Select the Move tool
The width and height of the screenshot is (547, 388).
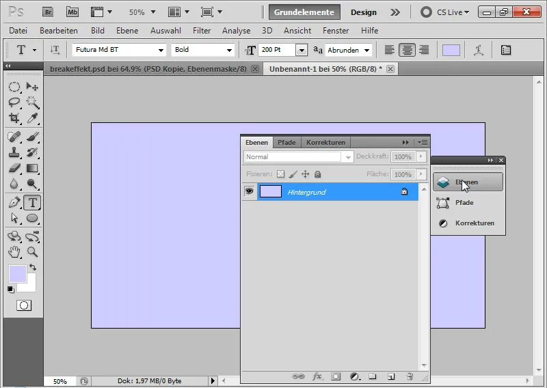pos(32,87)
